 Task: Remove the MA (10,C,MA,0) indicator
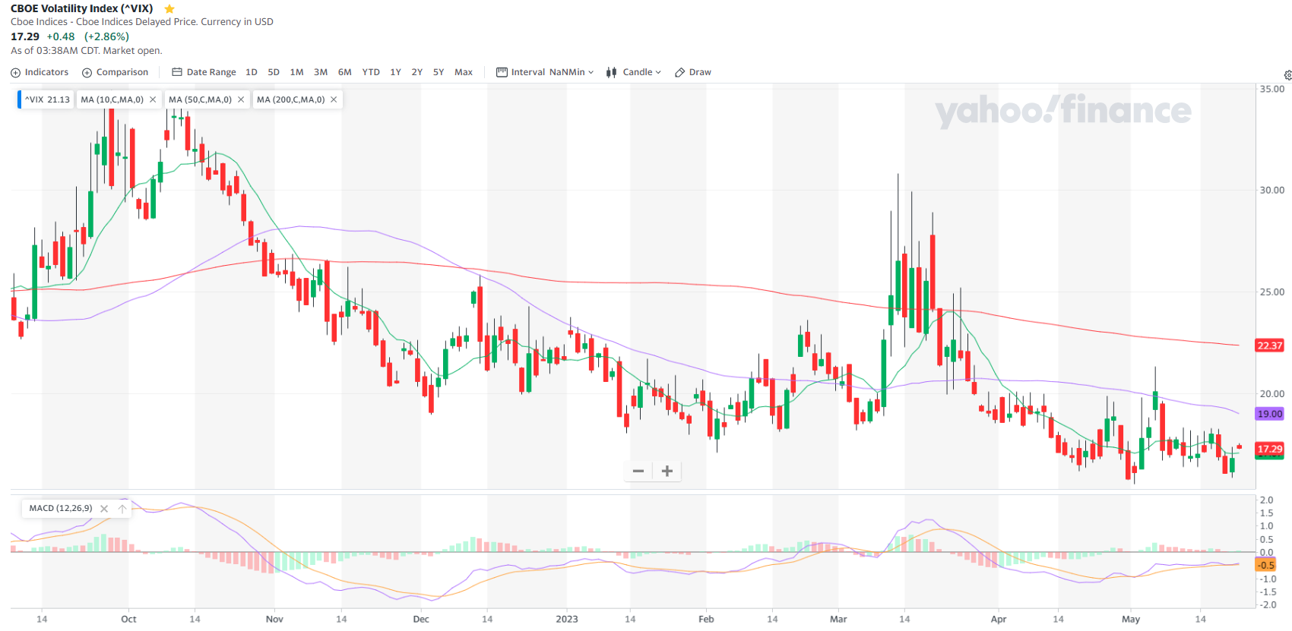coord(153,99)
